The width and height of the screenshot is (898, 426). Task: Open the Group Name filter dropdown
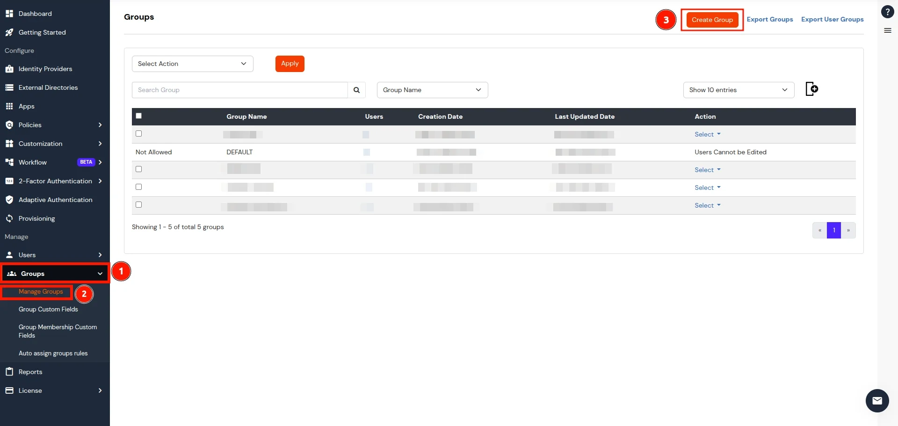432,90
